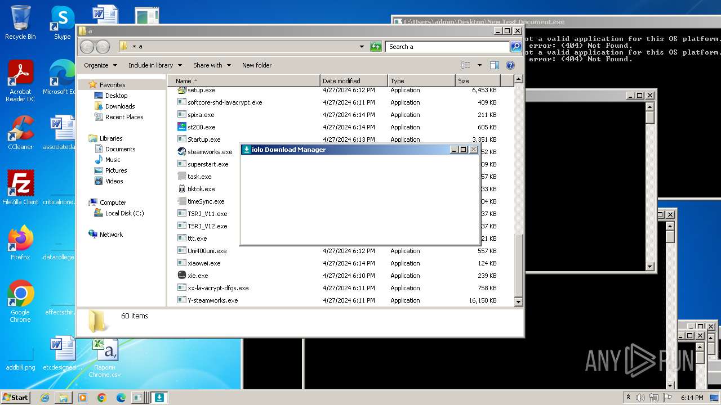Open Microsoft Edge from the taskbar
The image size is (721, 405).
[x=121, y=398]
